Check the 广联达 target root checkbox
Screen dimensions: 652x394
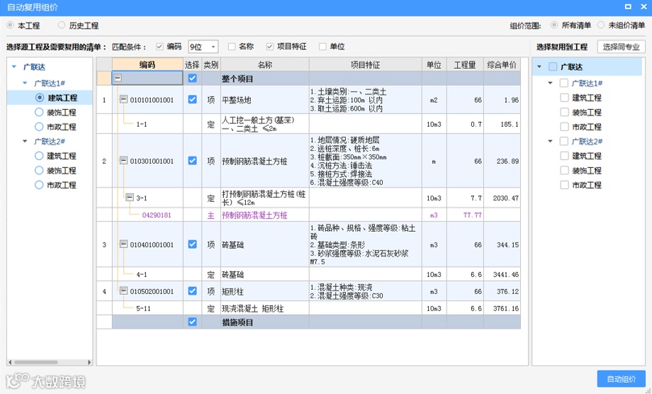pos(553,67)
